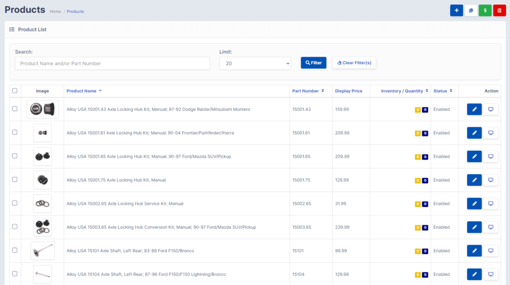This screenshot has width=510, height=285.
Task: Click the product name search field
Action: coord(112,63)
